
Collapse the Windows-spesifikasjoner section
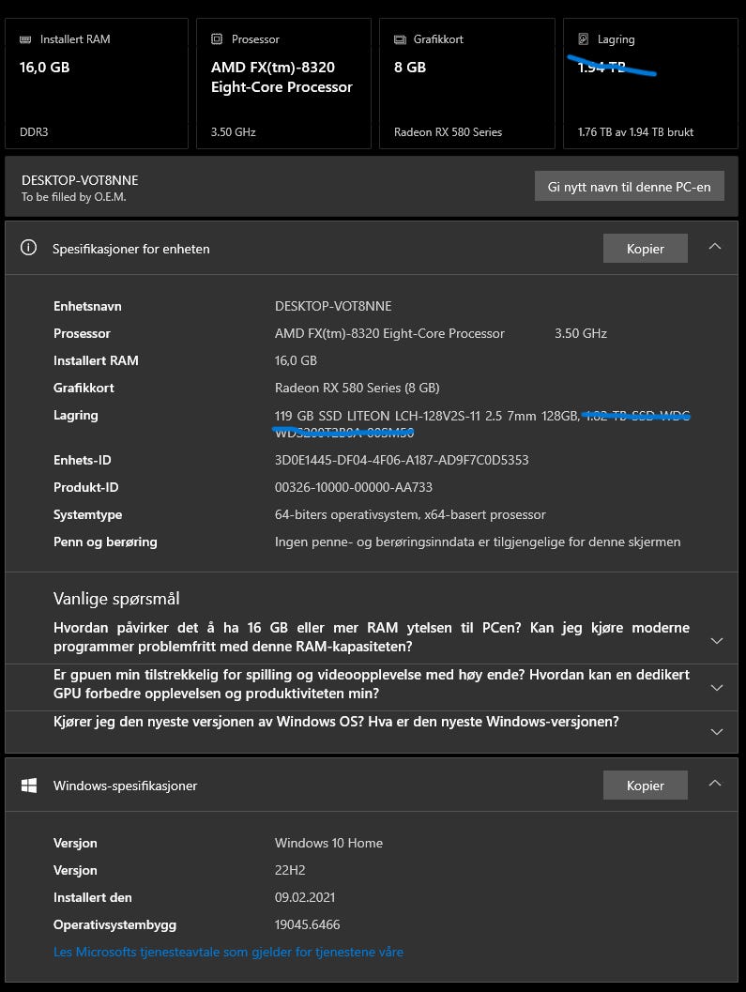click(715, 784)
